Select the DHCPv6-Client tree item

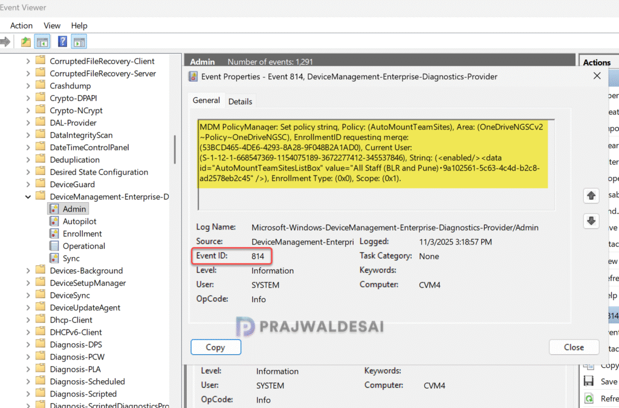76,332
